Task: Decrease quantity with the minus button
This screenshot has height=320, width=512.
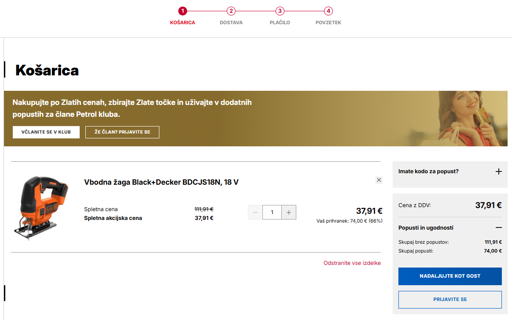Action: coord(255,212)
